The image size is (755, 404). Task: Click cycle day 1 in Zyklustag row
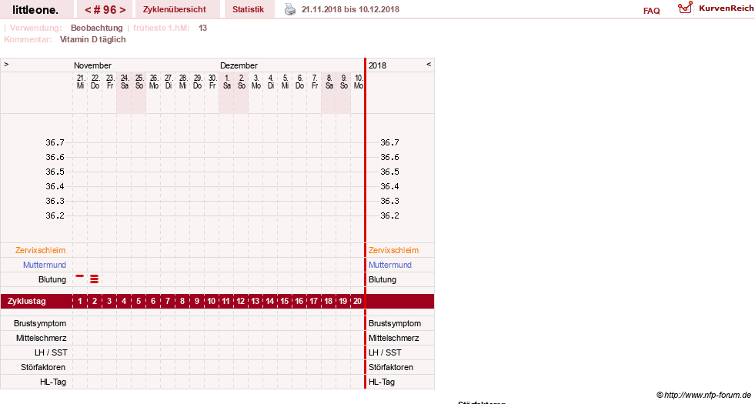(x=80, y=302)
